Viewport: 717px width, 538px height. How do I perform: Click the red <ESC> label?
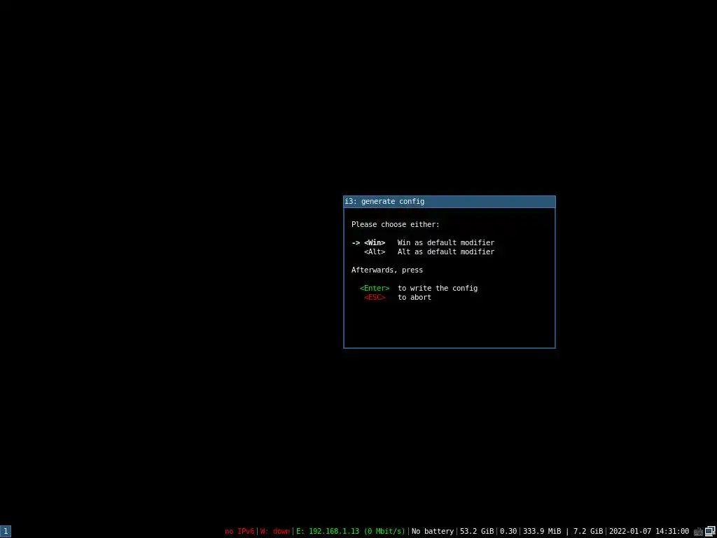[x=375, y=297]
